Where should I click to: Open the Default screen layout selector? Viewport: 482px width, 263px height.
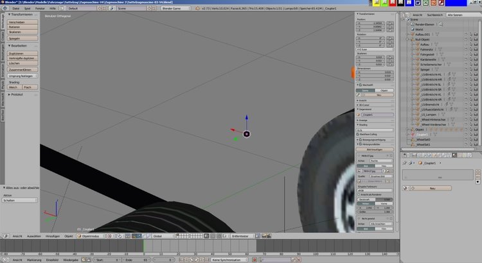pos(82,8)
